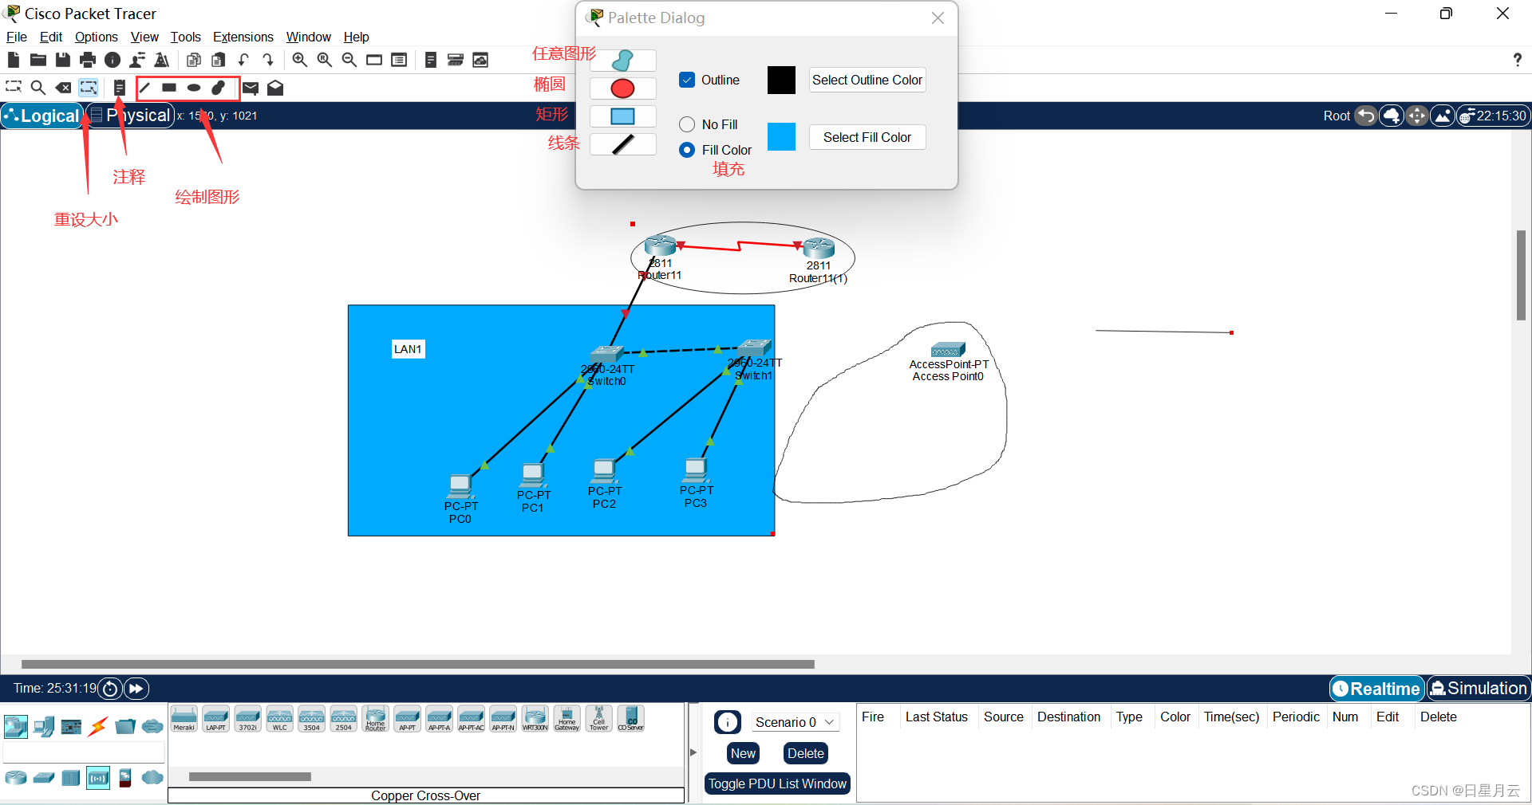Click the New scenario button
Viewport: 1532px width, 805px height.
pyautogui.click(x=743, y=753)
